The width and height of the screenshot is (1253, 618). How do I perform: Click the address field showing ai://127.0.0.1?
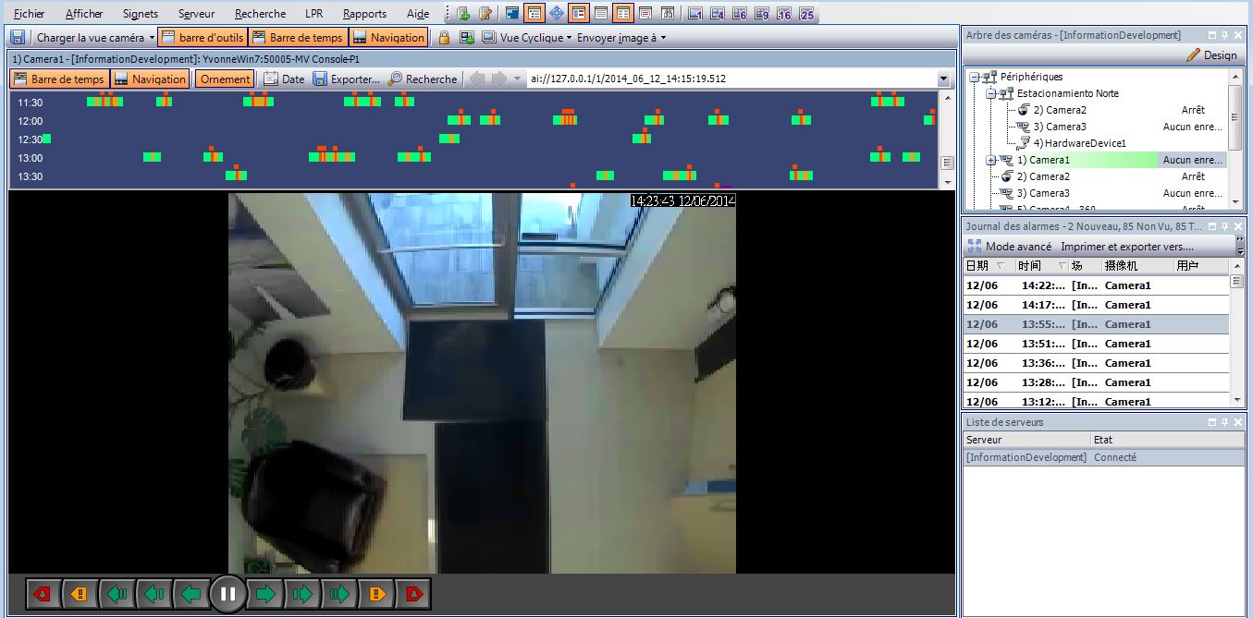pyautogui.click(x=732, y=79)
